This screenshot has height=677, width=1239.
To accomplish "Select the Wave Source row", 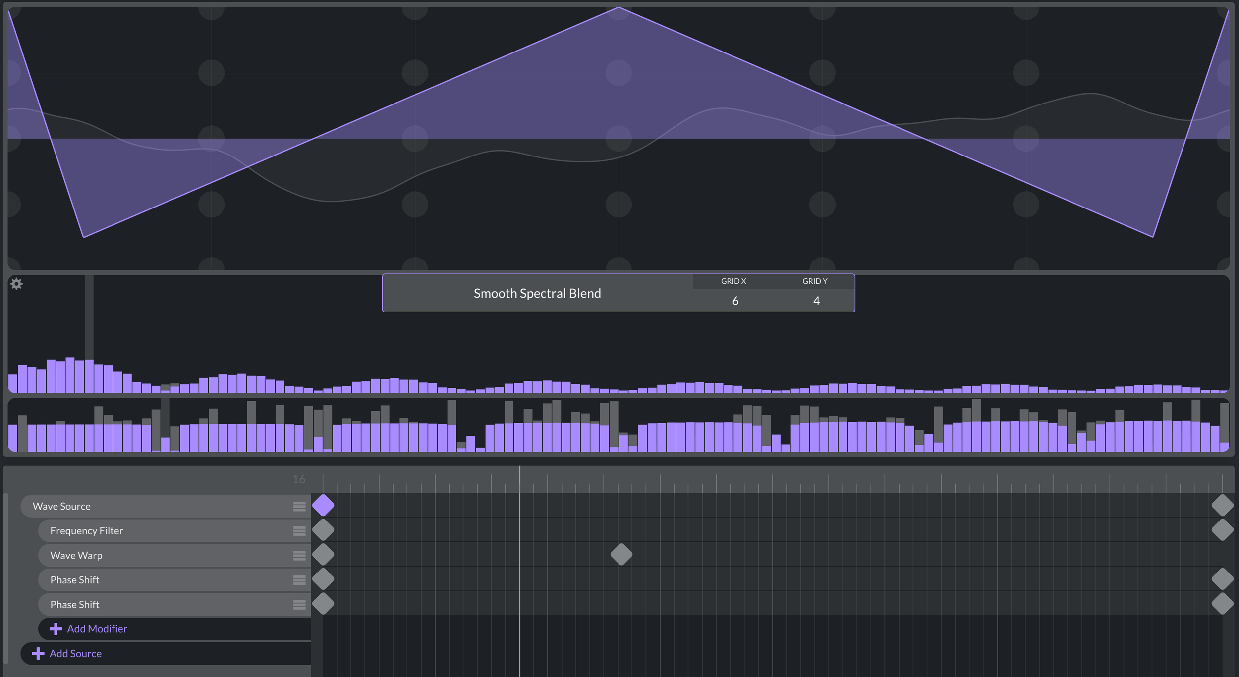I will [x=149, y=506].
